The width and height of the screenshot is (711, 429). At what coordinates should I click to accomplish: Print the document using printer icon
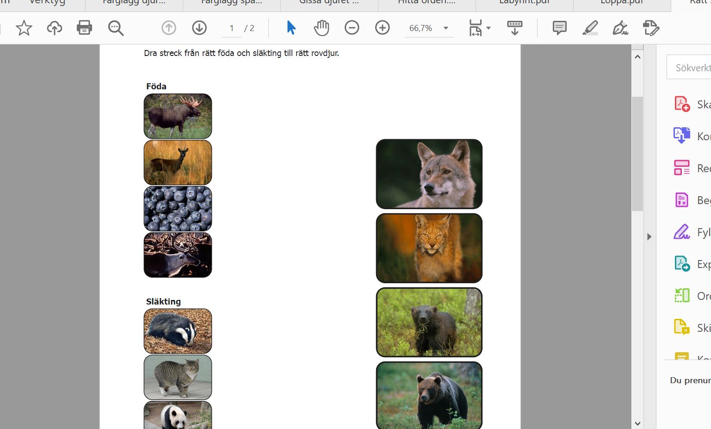tap(84, 28)
